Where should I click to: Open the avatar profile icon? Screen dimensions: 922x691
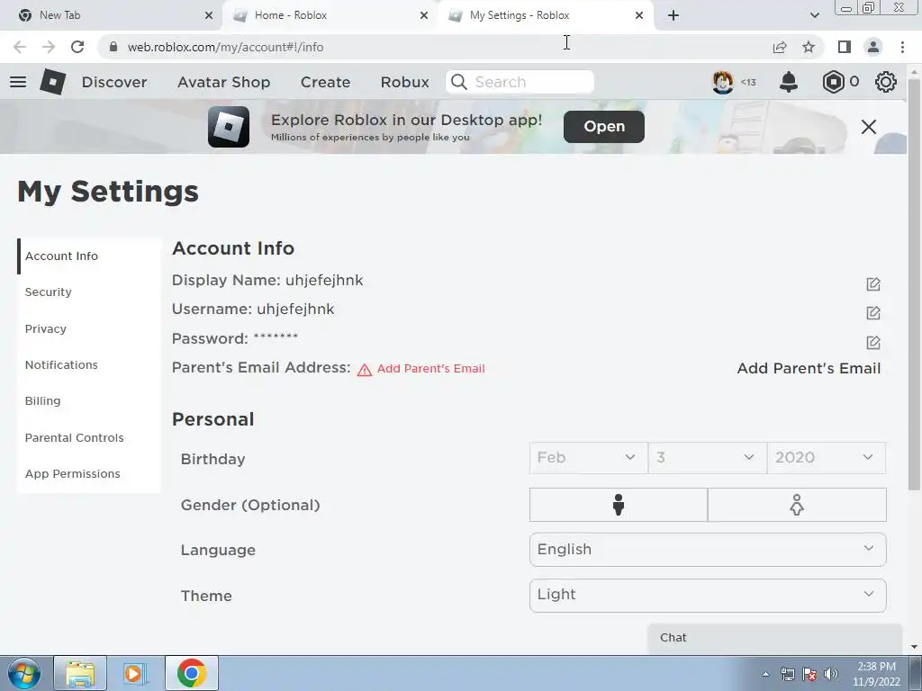click(723, 82)
